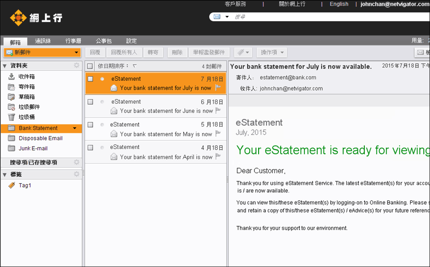
Task: Switch language to English
Action: click(x=339, y=4)
